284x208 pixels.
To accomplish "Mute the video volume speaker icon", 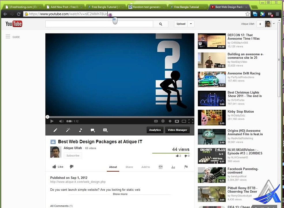I will point(61,121).
